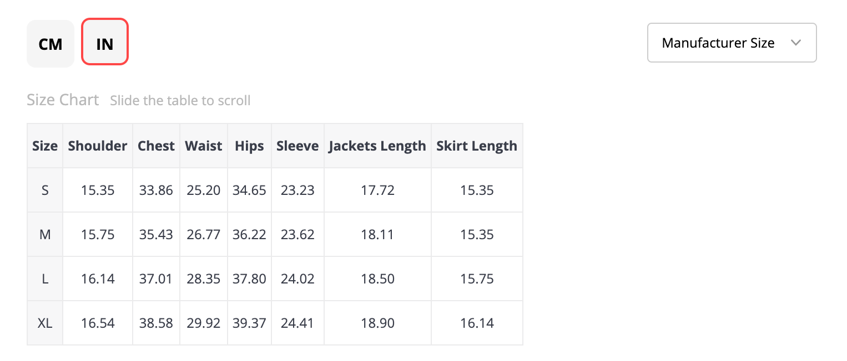This screenshot has height=361, width=847.
Task: Open the Manufacturer Size dropdown
Action: [732, 43]
